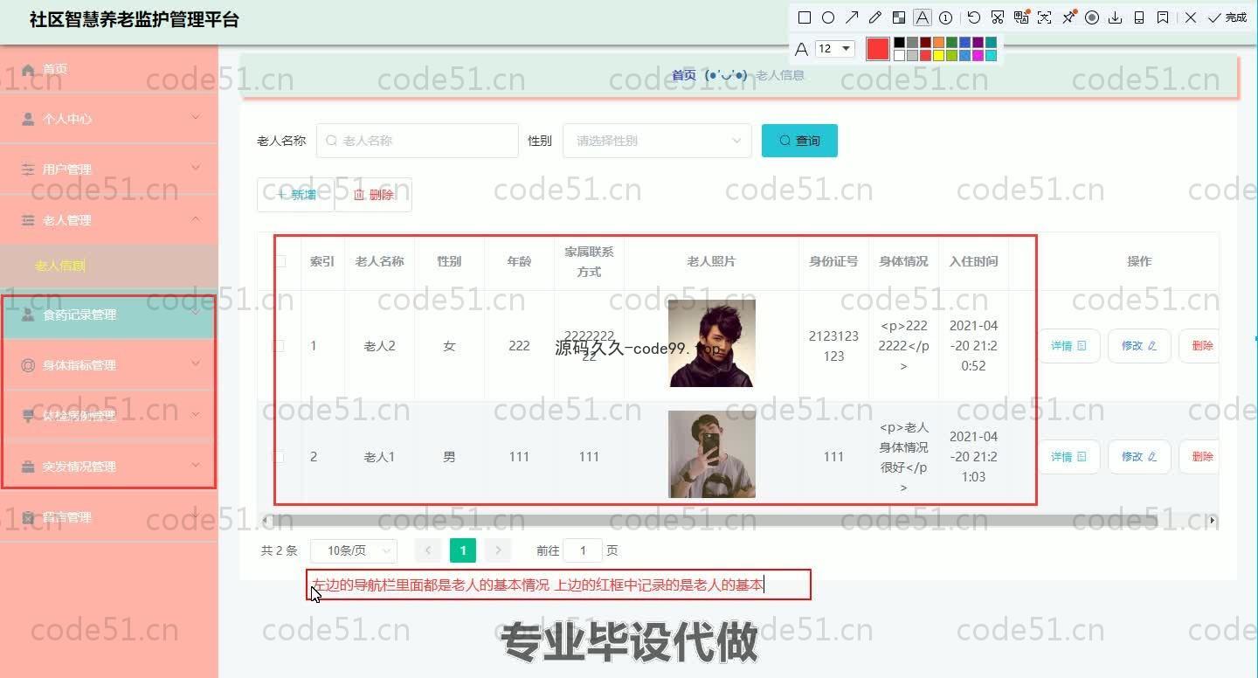This screenshot has width=1258, height=678.
Task: Click the briefcase icon beside 突发情况管理
Action: [x=29, y=467]
